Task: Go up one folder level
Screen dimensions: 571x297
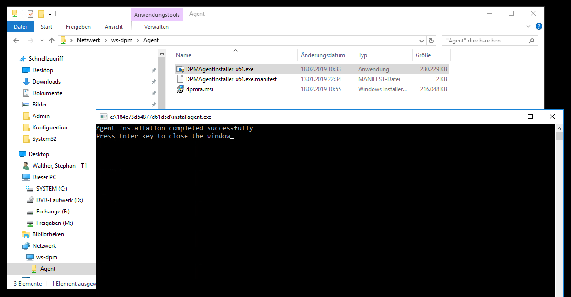Action: 51,41
